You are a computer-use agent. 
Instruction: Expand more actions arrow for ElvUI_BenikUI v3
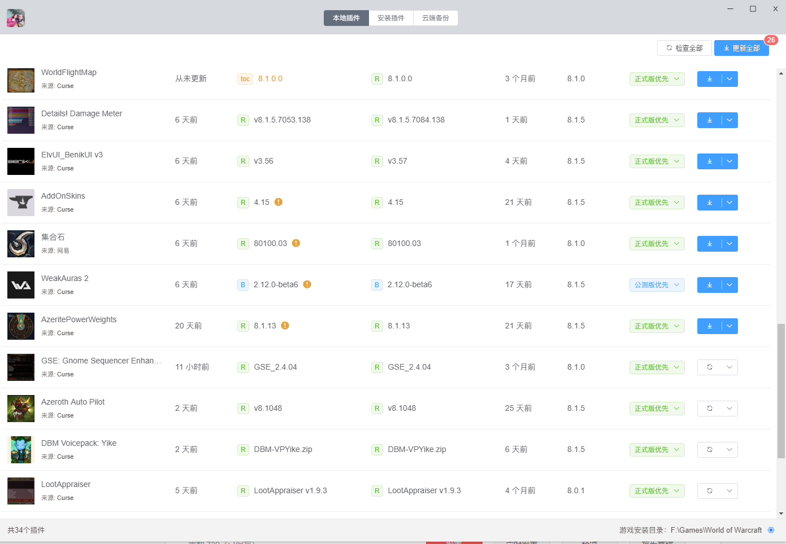point(729,161)
